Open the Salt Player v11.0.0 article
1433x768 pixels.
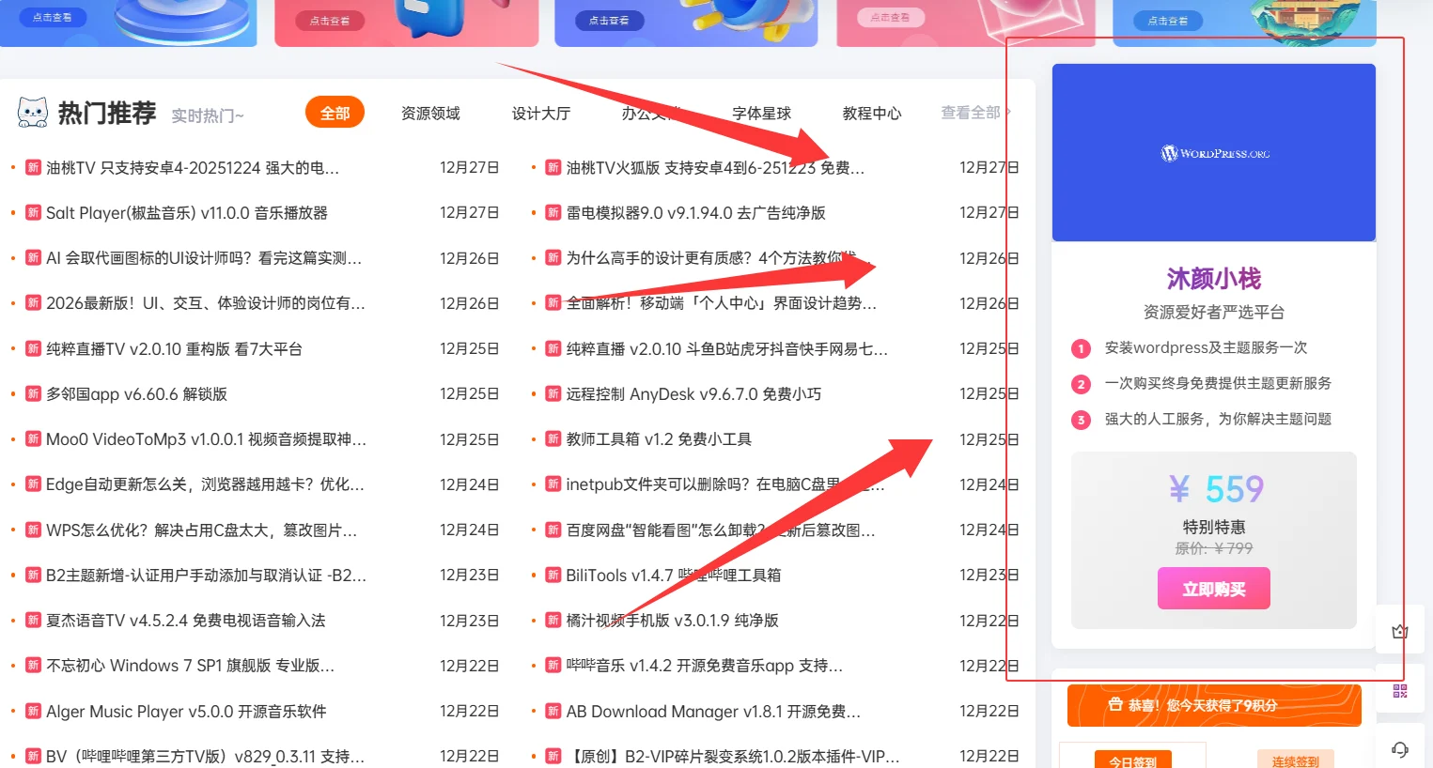pyautogui.click(x=188, y=212)
